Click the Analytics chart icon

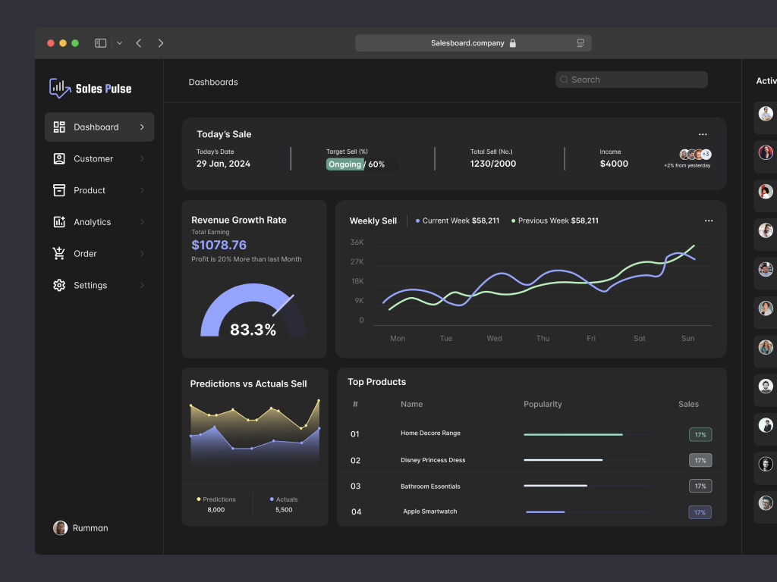coord(59,221)
